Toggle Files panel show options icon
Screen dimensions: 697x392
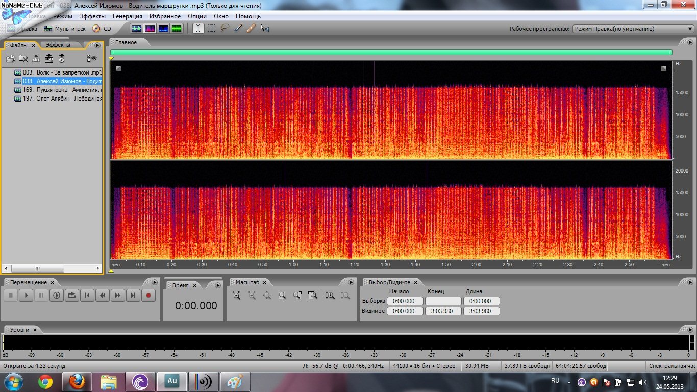click(x=92, y=59)
